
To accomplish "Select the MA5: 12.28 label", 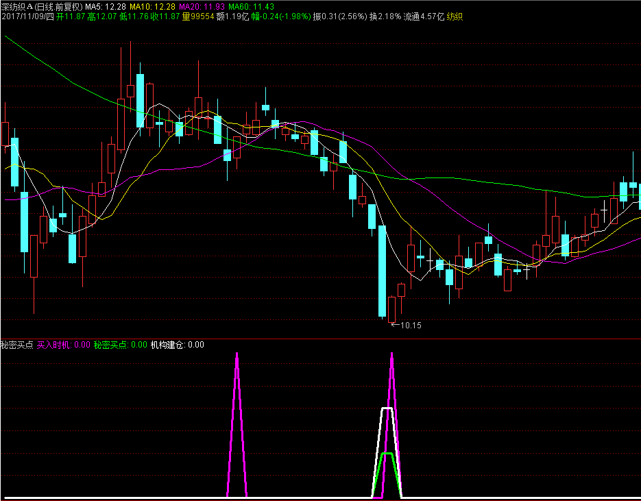I will [x=106, y=7].
